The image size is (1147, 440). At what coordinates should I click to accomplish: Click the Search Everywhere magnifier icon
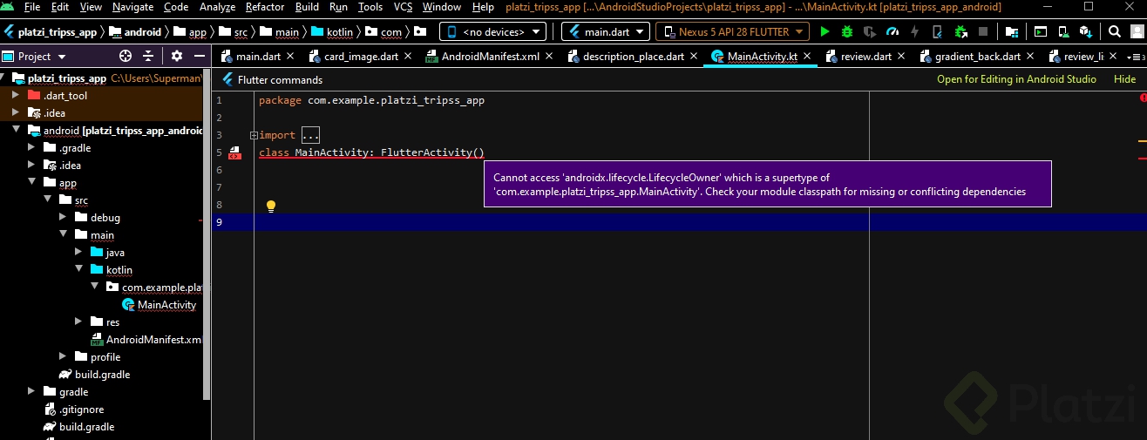(1115, 31)
